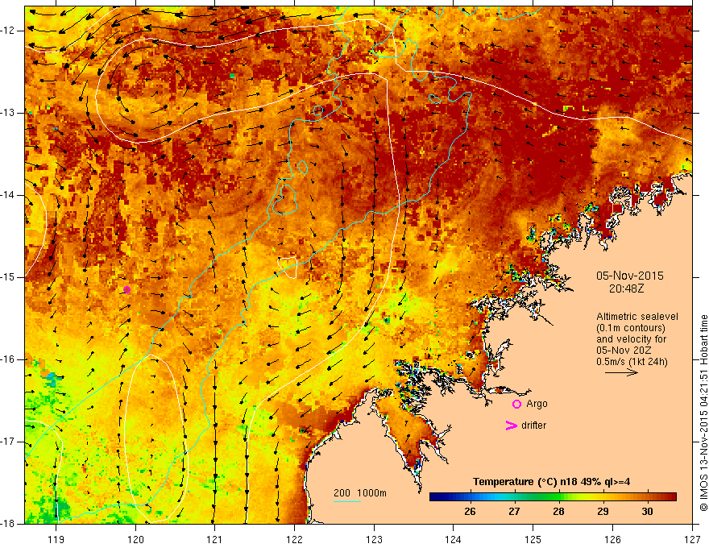The image size is (709, 548).
Task: Click the latitude axis label -15
Action: pyautogui.click(x=9, y=277)
